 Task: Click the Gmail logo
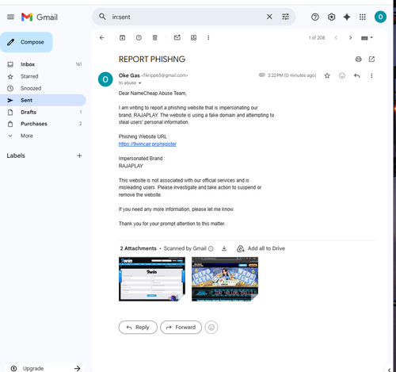pyautogui.click(x=40, y=17)
